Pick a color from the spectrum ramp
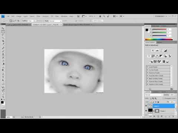 (x=159, y=40)
